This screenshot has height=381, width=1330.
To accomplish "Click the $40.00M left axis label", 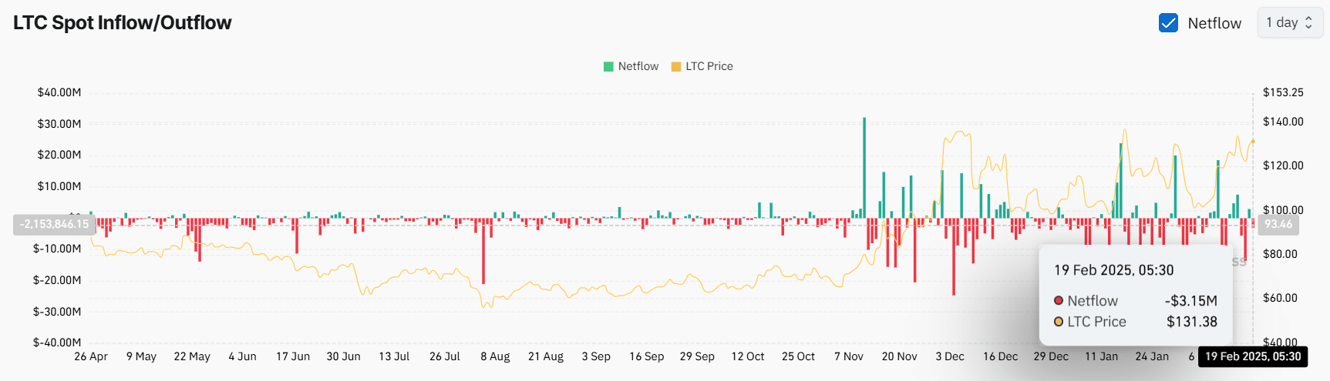I will click(59, 92).
